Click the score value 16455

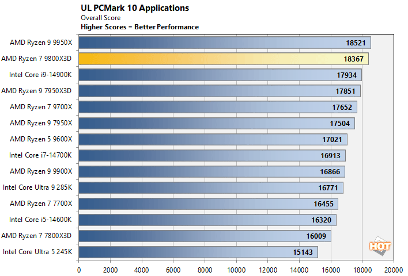tap(323, 204)
